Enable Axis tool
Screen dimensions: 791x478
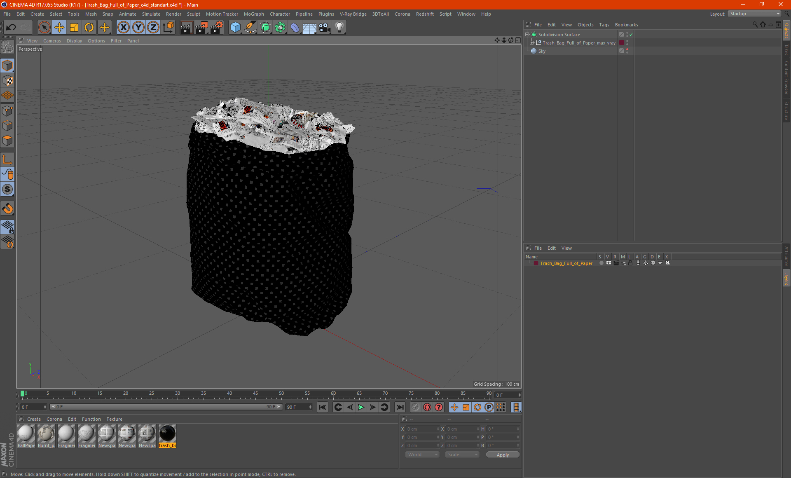point(7,159)
